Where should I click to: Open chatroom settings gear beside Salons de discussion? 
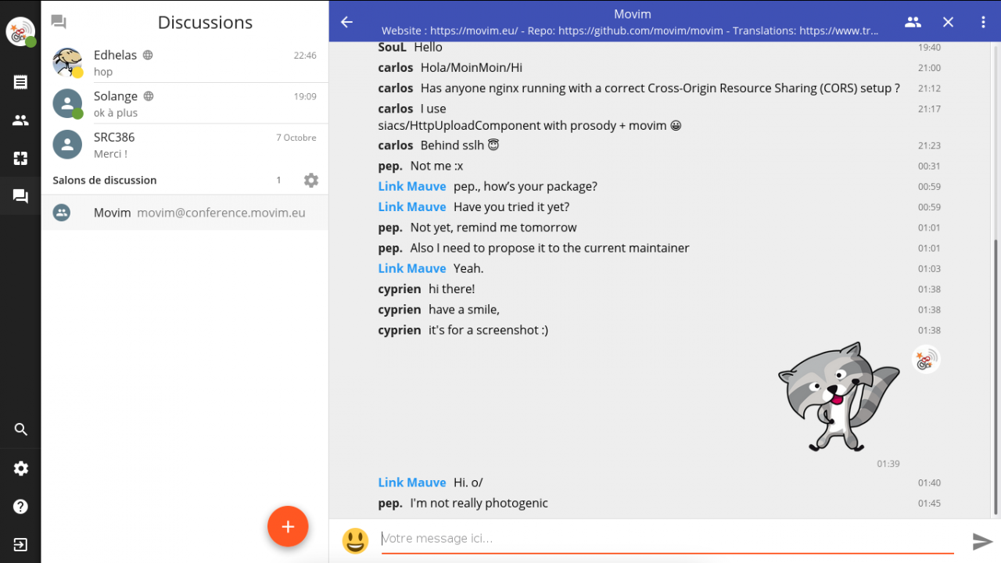[x=311, y=181]
